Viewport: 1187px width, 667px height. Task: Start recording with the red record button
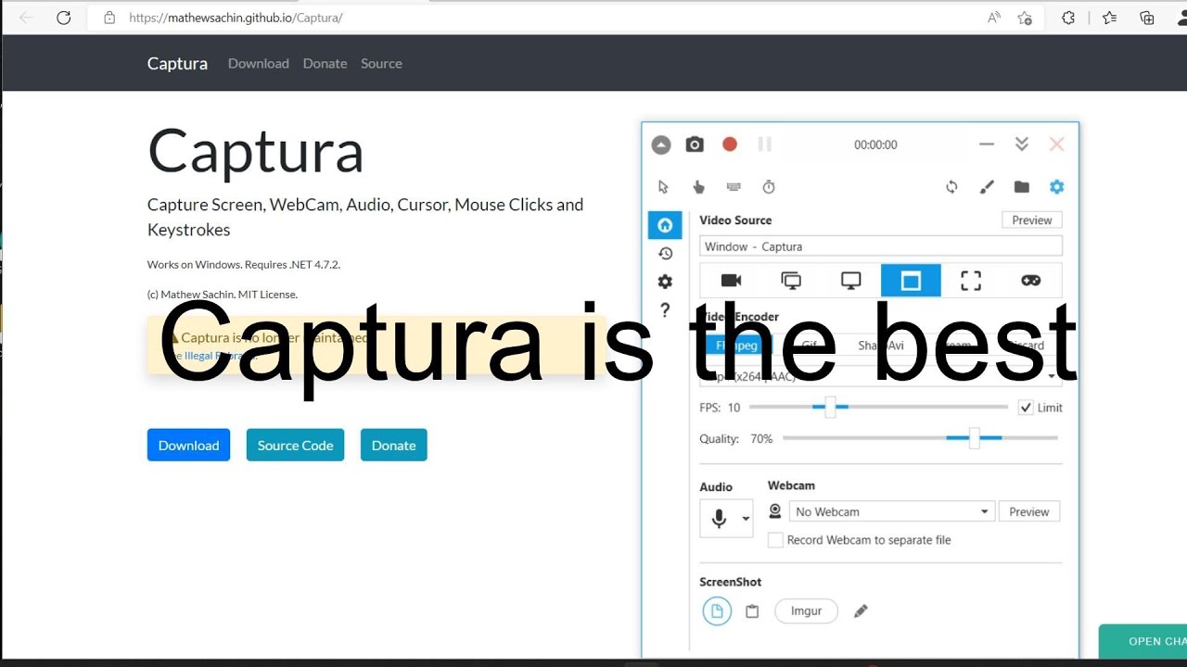730,145
